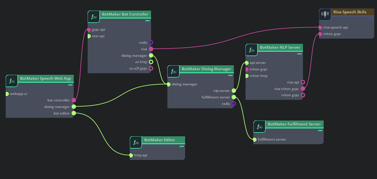Open the three-dot menu on BotMaker NLP Server

(x=299, y=54)
